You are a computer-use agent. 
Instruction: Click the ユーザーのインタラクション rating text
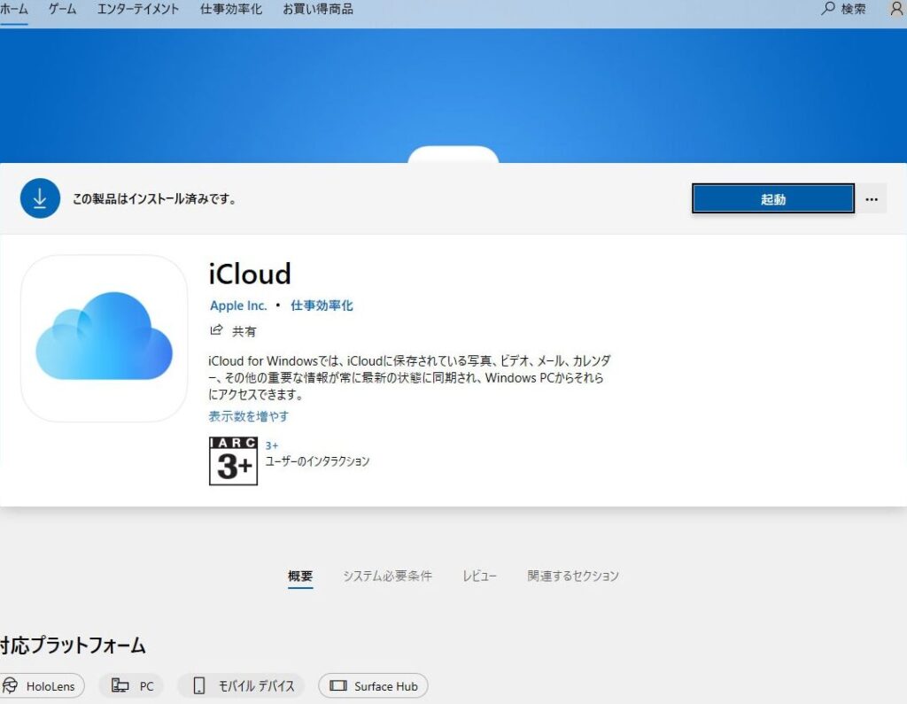click(317, 461)
